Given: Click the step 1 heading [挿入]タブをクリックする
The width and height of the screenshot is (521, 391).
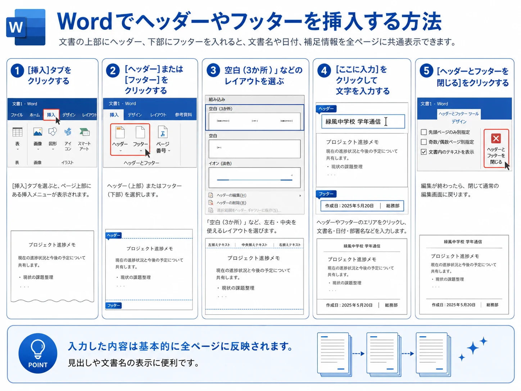Looking at the screenshot, I should tap(49, 76).
